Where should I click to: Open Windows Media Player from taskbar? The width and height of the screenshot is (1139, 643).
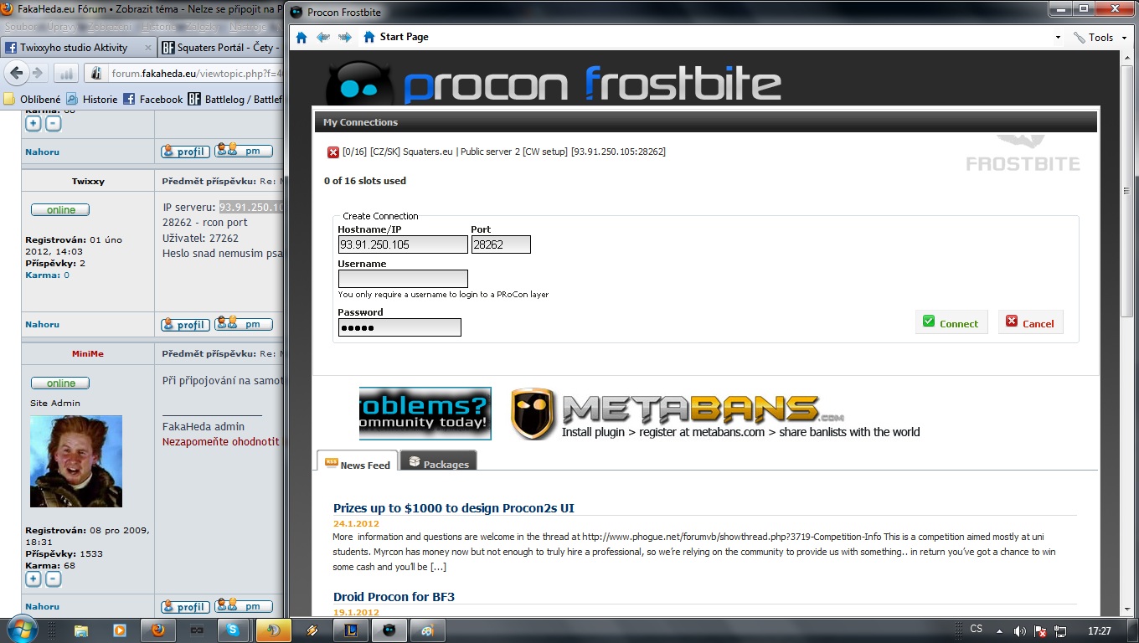tap(119, 630)
